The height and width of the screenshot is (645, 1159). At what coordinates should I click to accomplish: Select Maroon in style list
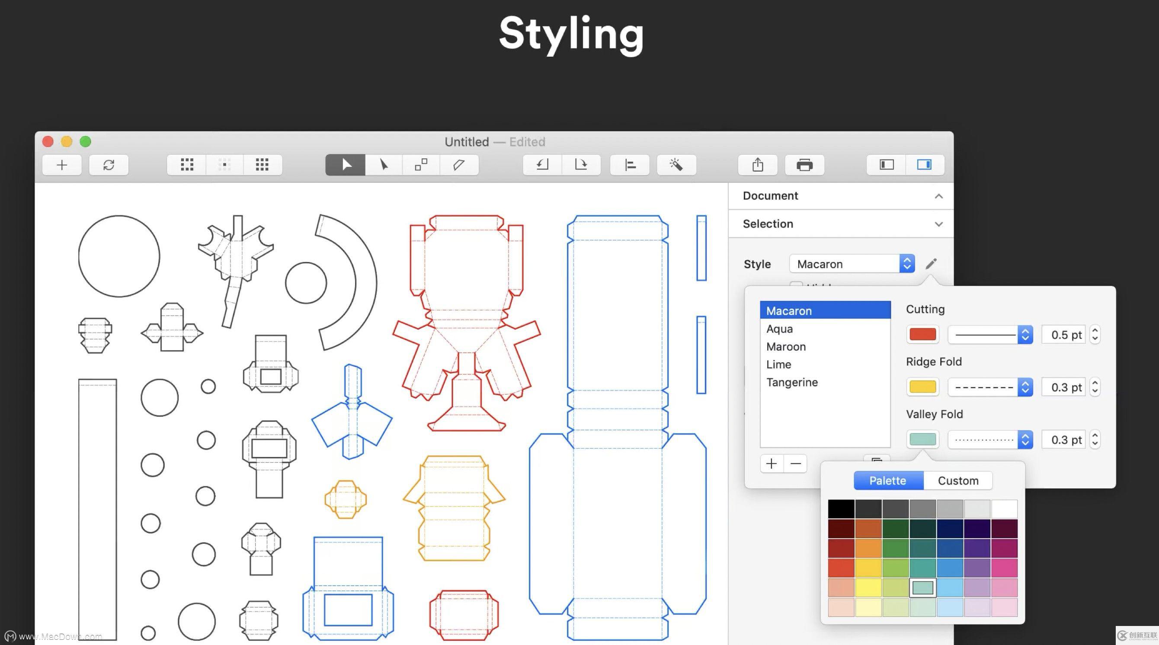coord(825,346)
